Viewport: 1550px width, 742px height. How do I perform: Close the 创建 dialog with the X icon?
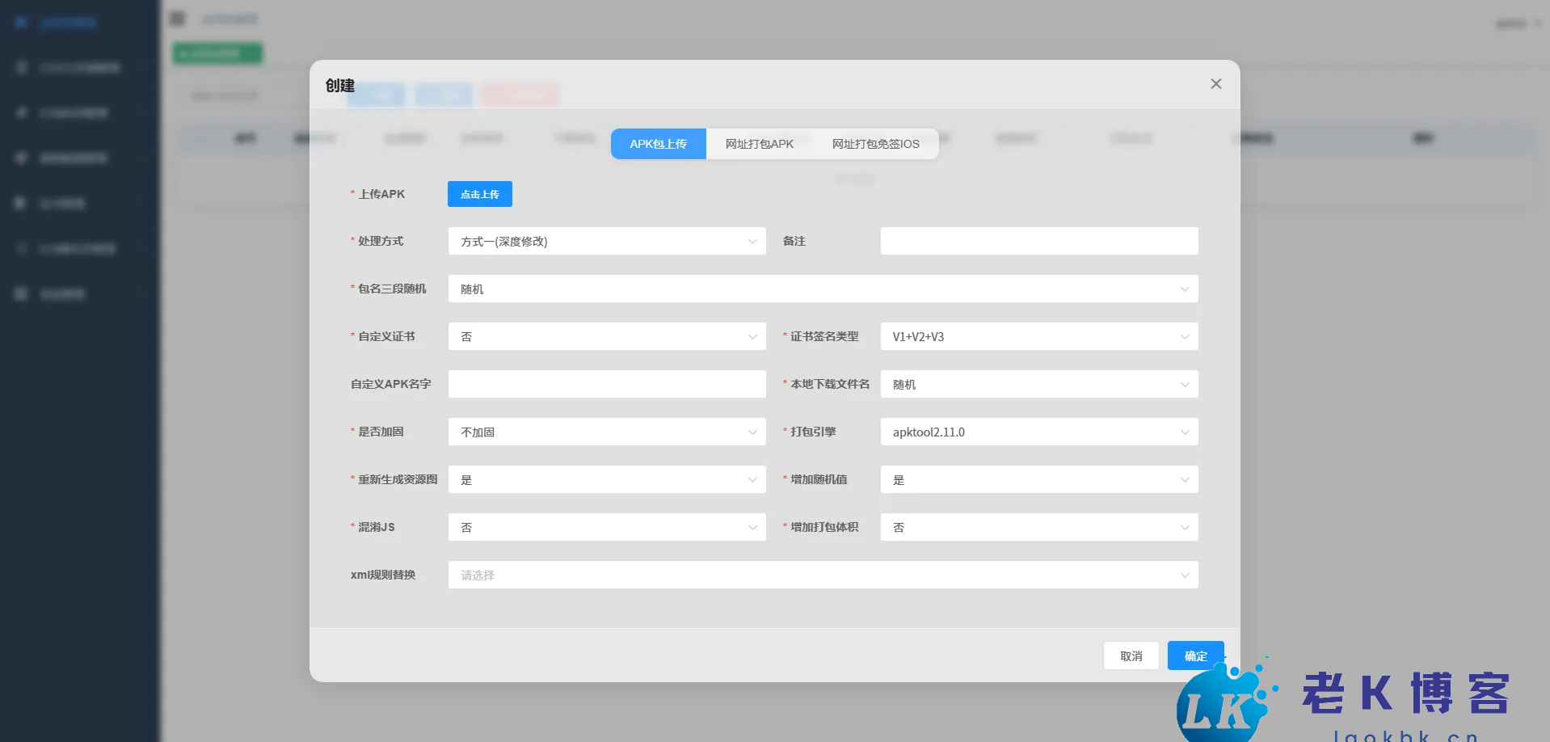pyautogui.click(x=1215, y=84)
